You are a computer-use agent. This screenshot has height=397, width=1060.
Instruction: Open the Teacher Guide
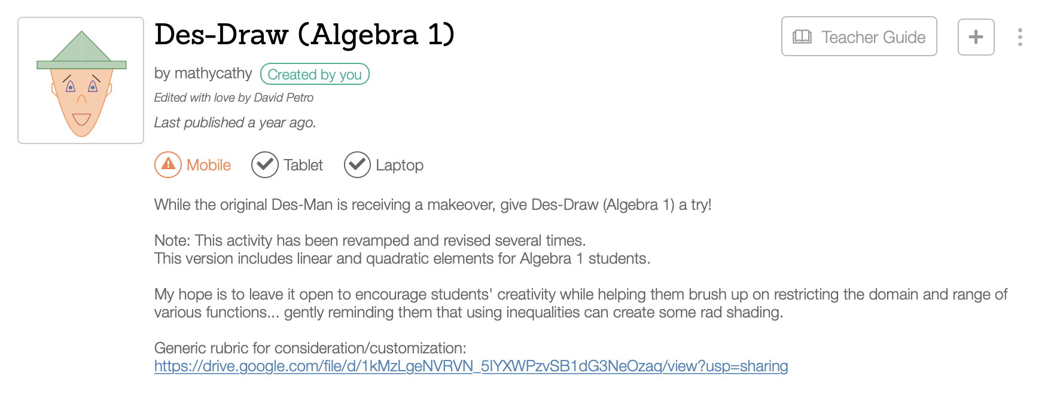tap(859, 36)
